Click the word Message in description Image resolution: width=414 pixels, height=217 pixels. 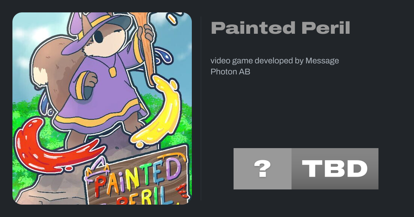coord(322,61)
